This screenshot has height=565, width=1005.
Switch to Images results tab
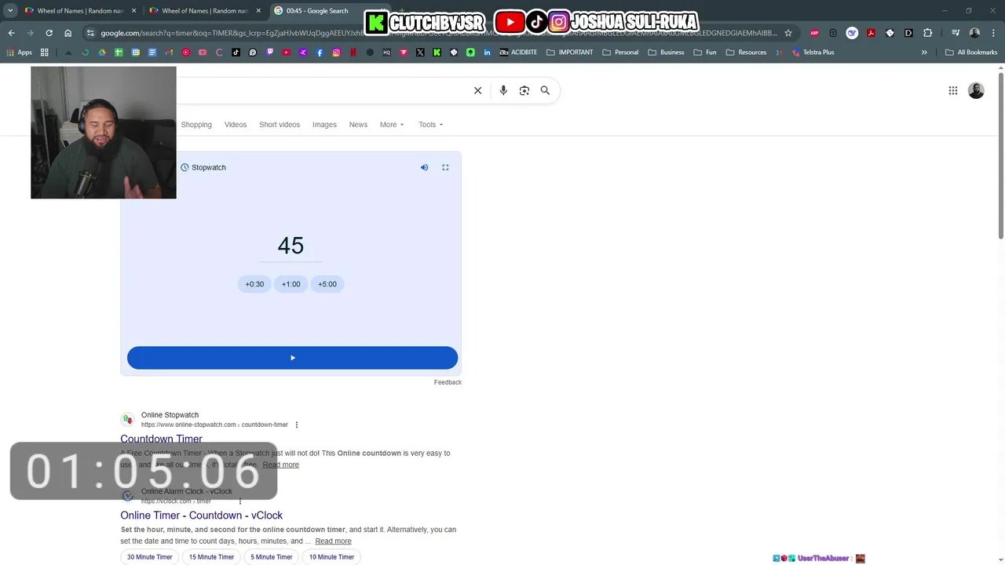[324, 125]
